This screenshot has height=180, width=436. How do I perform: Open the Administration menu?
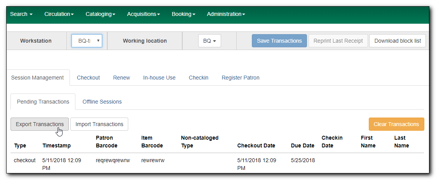point(226,14)
